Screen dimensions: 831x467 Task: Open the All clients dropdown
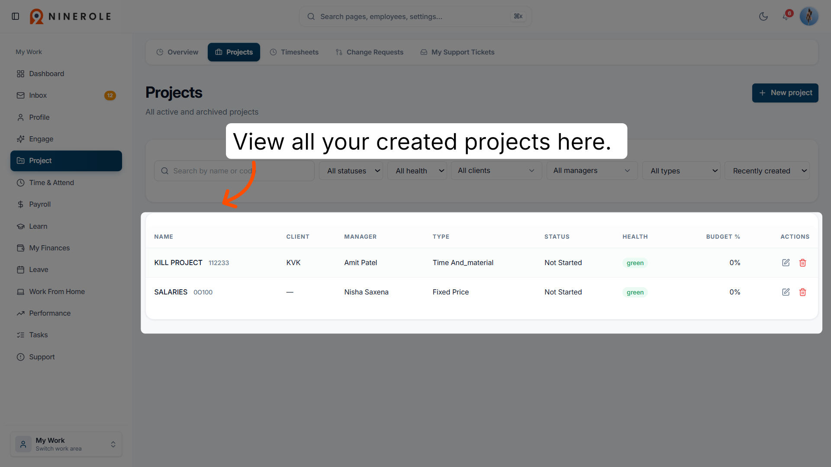496,171
